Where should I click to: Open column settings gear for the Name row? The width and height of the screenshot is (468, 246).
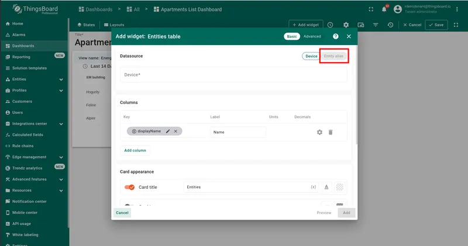coord(319,132)
